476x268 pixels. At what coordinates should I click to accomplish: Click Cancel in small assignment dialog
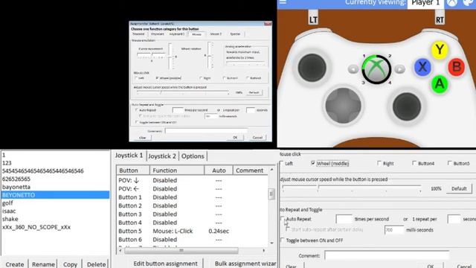[x=257, y=137]
